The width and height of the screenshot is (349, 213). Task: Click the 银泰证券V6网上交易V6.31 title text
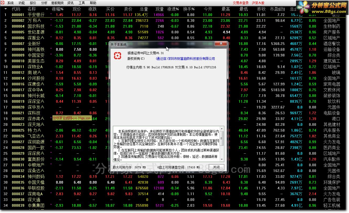146,54
